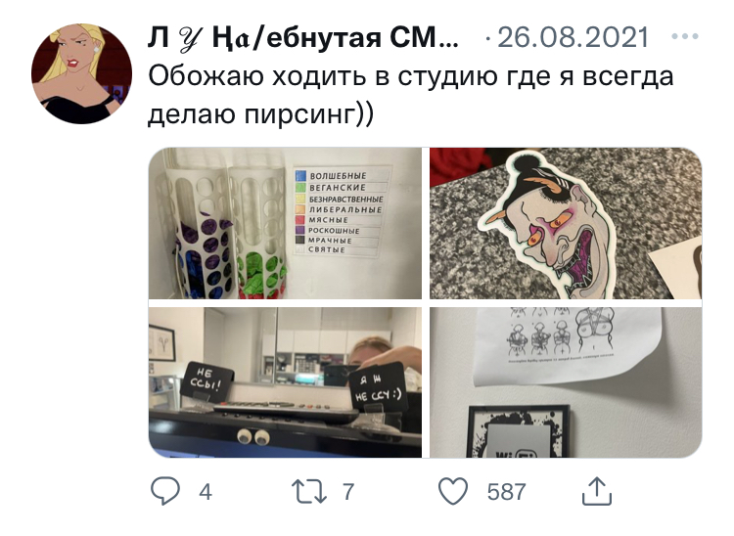The image size is (734, 536).
Task: Click the retweet arrows icon
Action: pyautogui.click(x=309, y=492)
